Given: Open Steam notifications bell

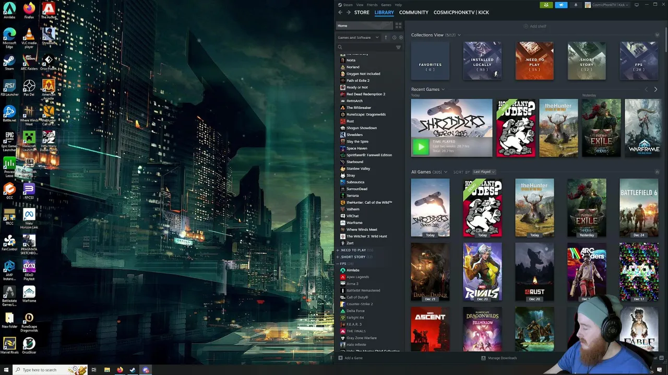Looking at the screenshot, I should 576,5.
